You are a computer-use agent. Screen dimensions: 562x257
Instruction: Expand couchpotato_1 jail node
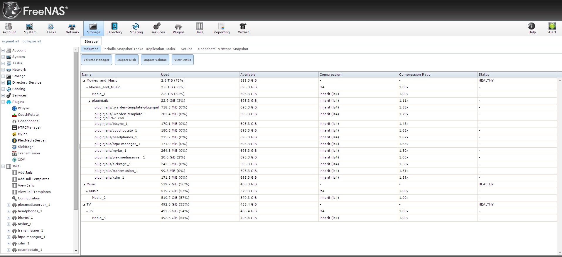pyautogui.click(x=9, y=250)
